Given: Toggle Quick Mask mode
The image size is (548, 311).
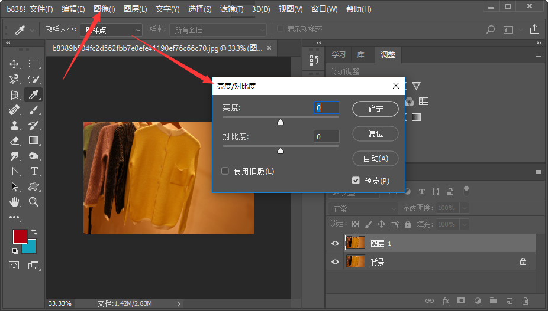Looking at the screenshot, I should (x=14, y=266).
